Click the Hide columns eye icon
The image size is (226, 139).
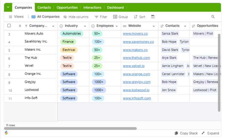click(x=65, y=17)
